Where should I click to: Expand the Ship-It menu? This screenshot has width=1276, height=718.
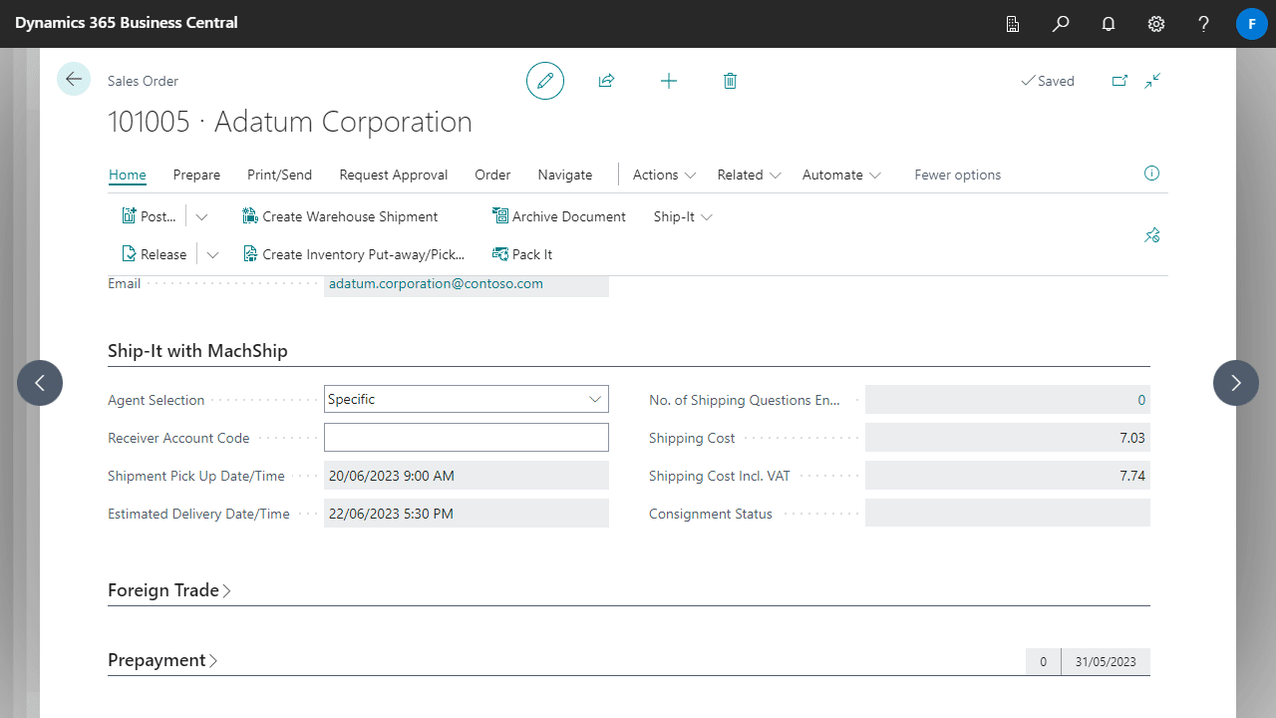[x=683, y=216]
